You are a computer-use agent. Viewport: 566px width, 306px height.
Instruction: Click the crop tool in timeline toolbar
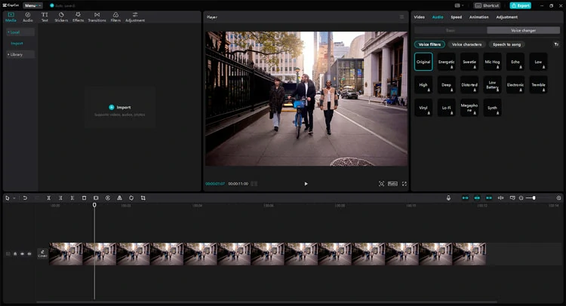coord(143,197)
